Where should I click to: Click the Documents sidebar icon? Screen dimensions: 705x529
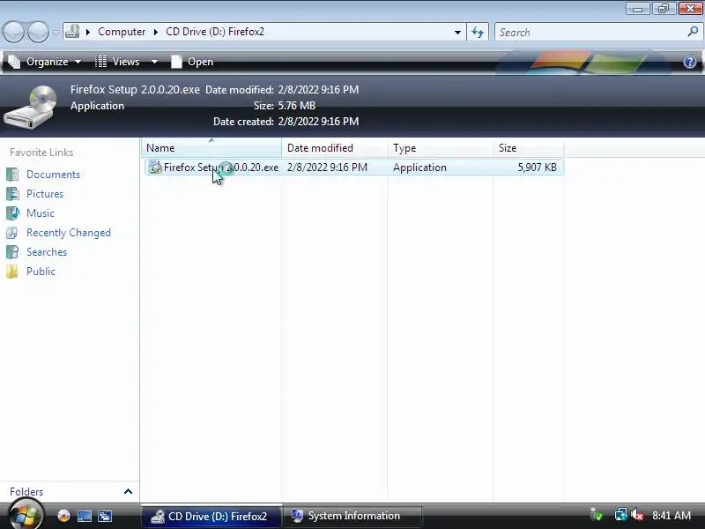tap(12, 175)
